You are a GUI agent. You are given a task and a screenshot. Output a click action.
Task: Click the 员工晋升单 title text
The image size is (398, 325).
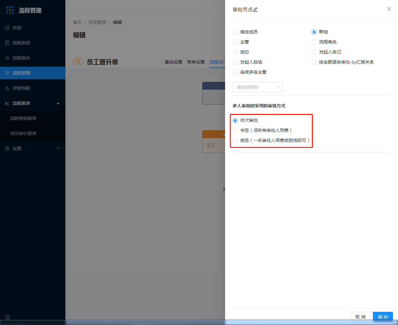102,62
